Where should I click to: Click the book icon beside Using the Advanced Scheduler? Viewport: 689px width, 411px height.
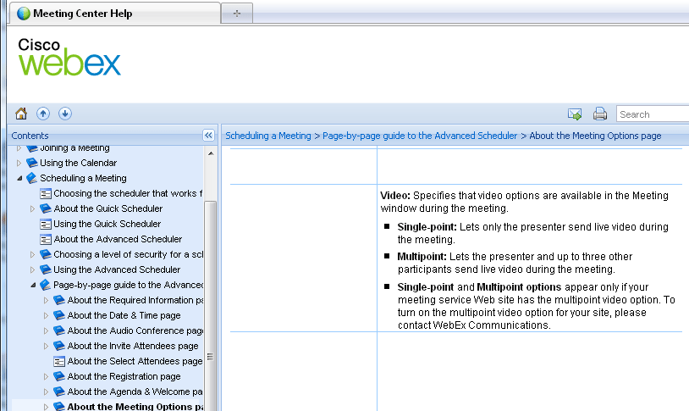pos(46,269)
